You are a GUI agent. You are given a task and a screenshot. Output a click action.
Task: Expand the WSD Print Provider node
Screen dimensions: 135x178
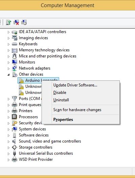click(x=9, y=160)
